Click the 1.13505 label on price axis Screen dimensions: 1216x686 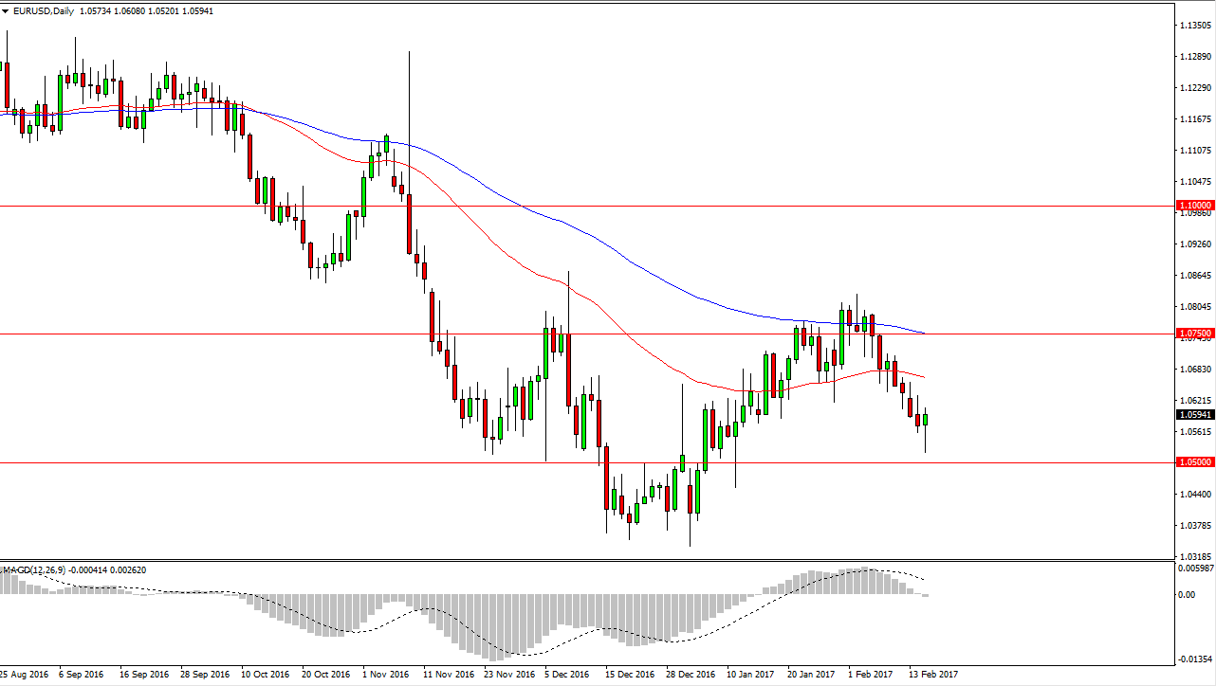tap(1193, 27)
